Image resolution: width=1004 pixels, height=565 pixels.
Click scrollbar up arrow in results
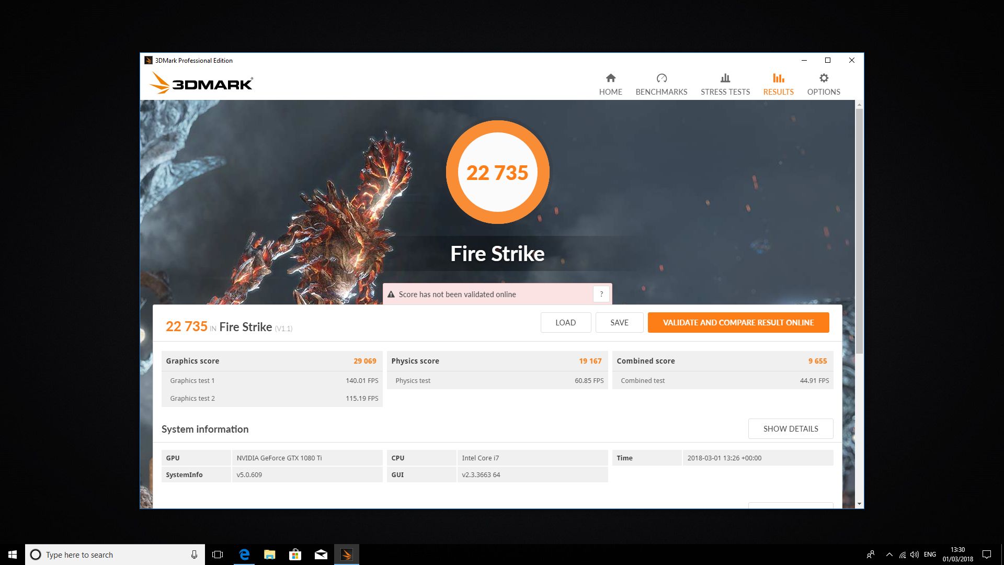click(859, 105)
